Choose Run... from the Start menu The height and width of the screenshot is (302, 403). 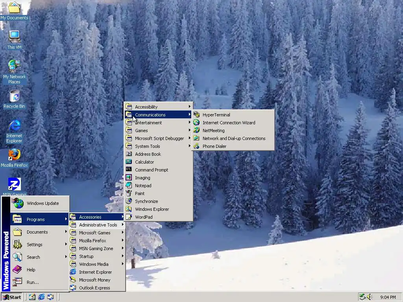tap(40, 282)
